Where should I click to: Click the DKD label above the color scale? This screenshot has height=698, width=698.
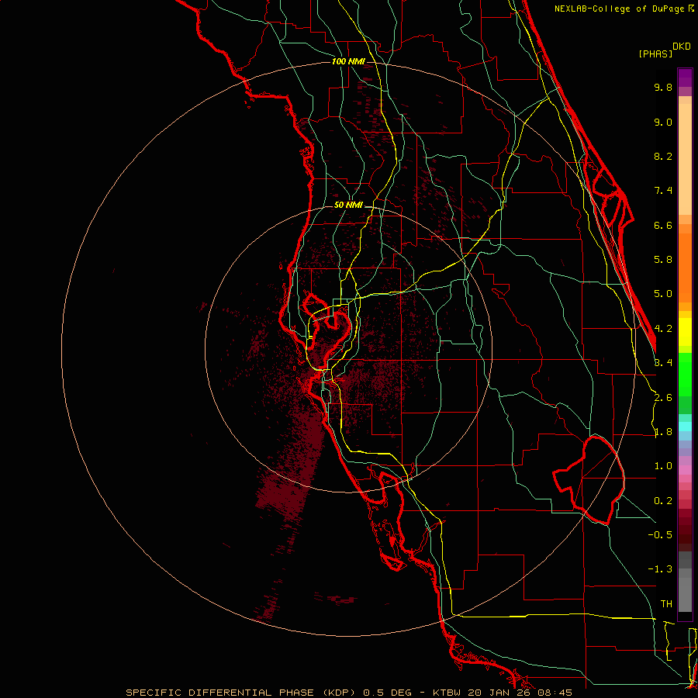pyautogui.click(x=681, y=47)
